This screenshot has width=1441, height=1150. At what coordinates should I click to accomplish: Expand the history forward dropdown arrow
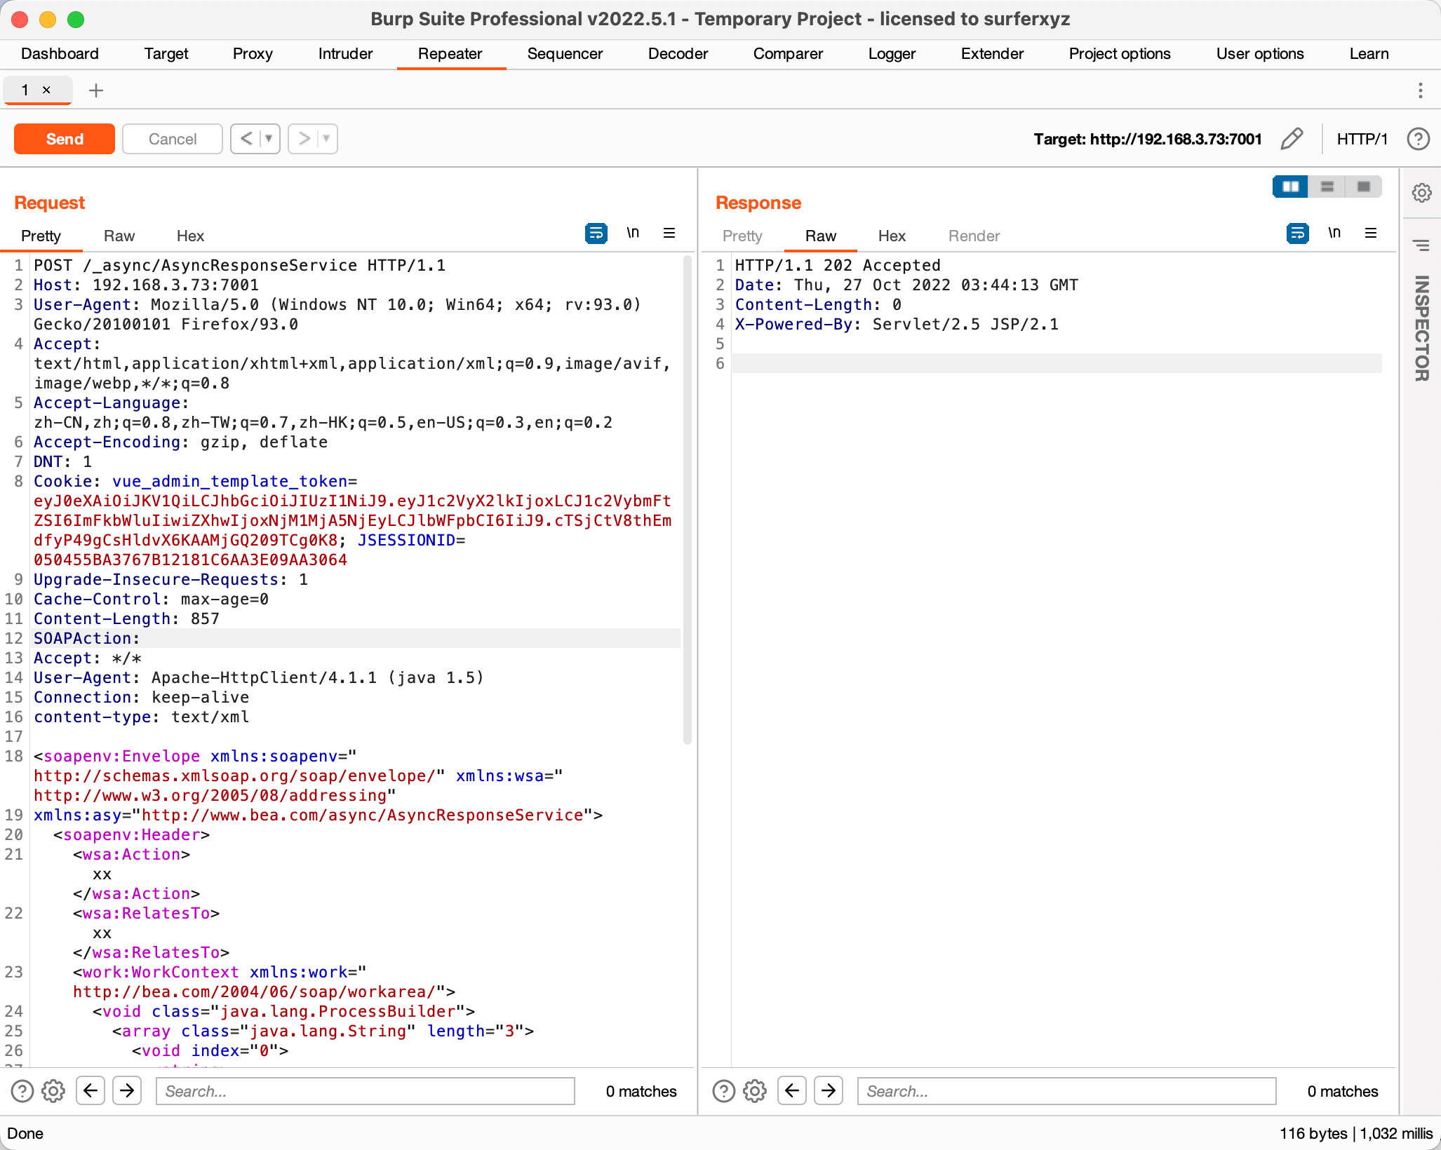pos(326,139)
